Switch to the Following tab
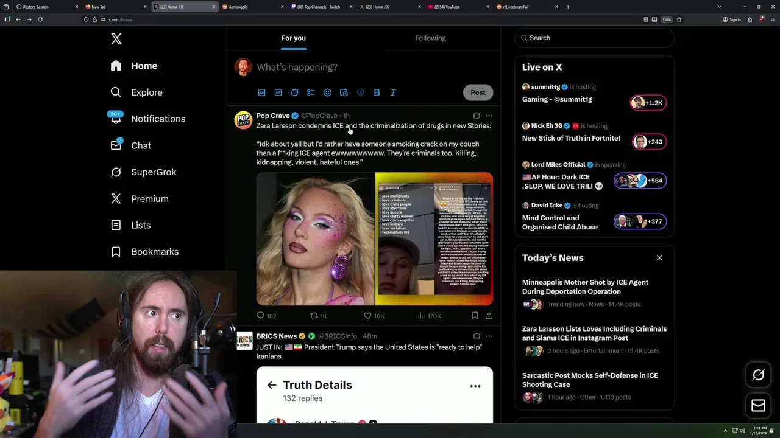 tap(430, 38)
